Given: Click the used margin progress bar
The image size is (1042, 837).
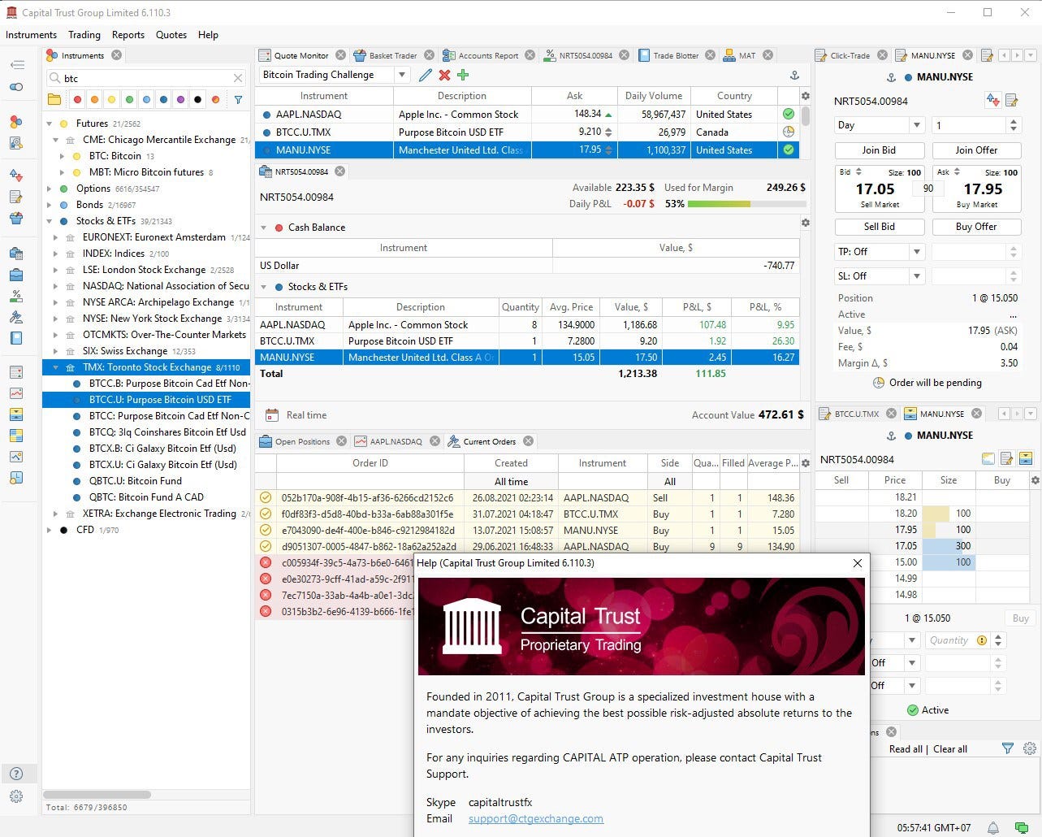Looking at the screenshot, I should tap(746, 204).
